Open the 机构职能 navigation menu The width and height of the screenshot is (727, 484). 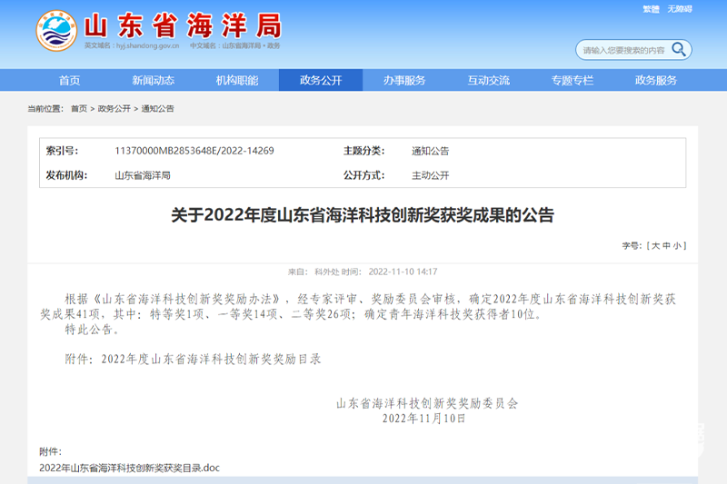[x=236, y=80]
